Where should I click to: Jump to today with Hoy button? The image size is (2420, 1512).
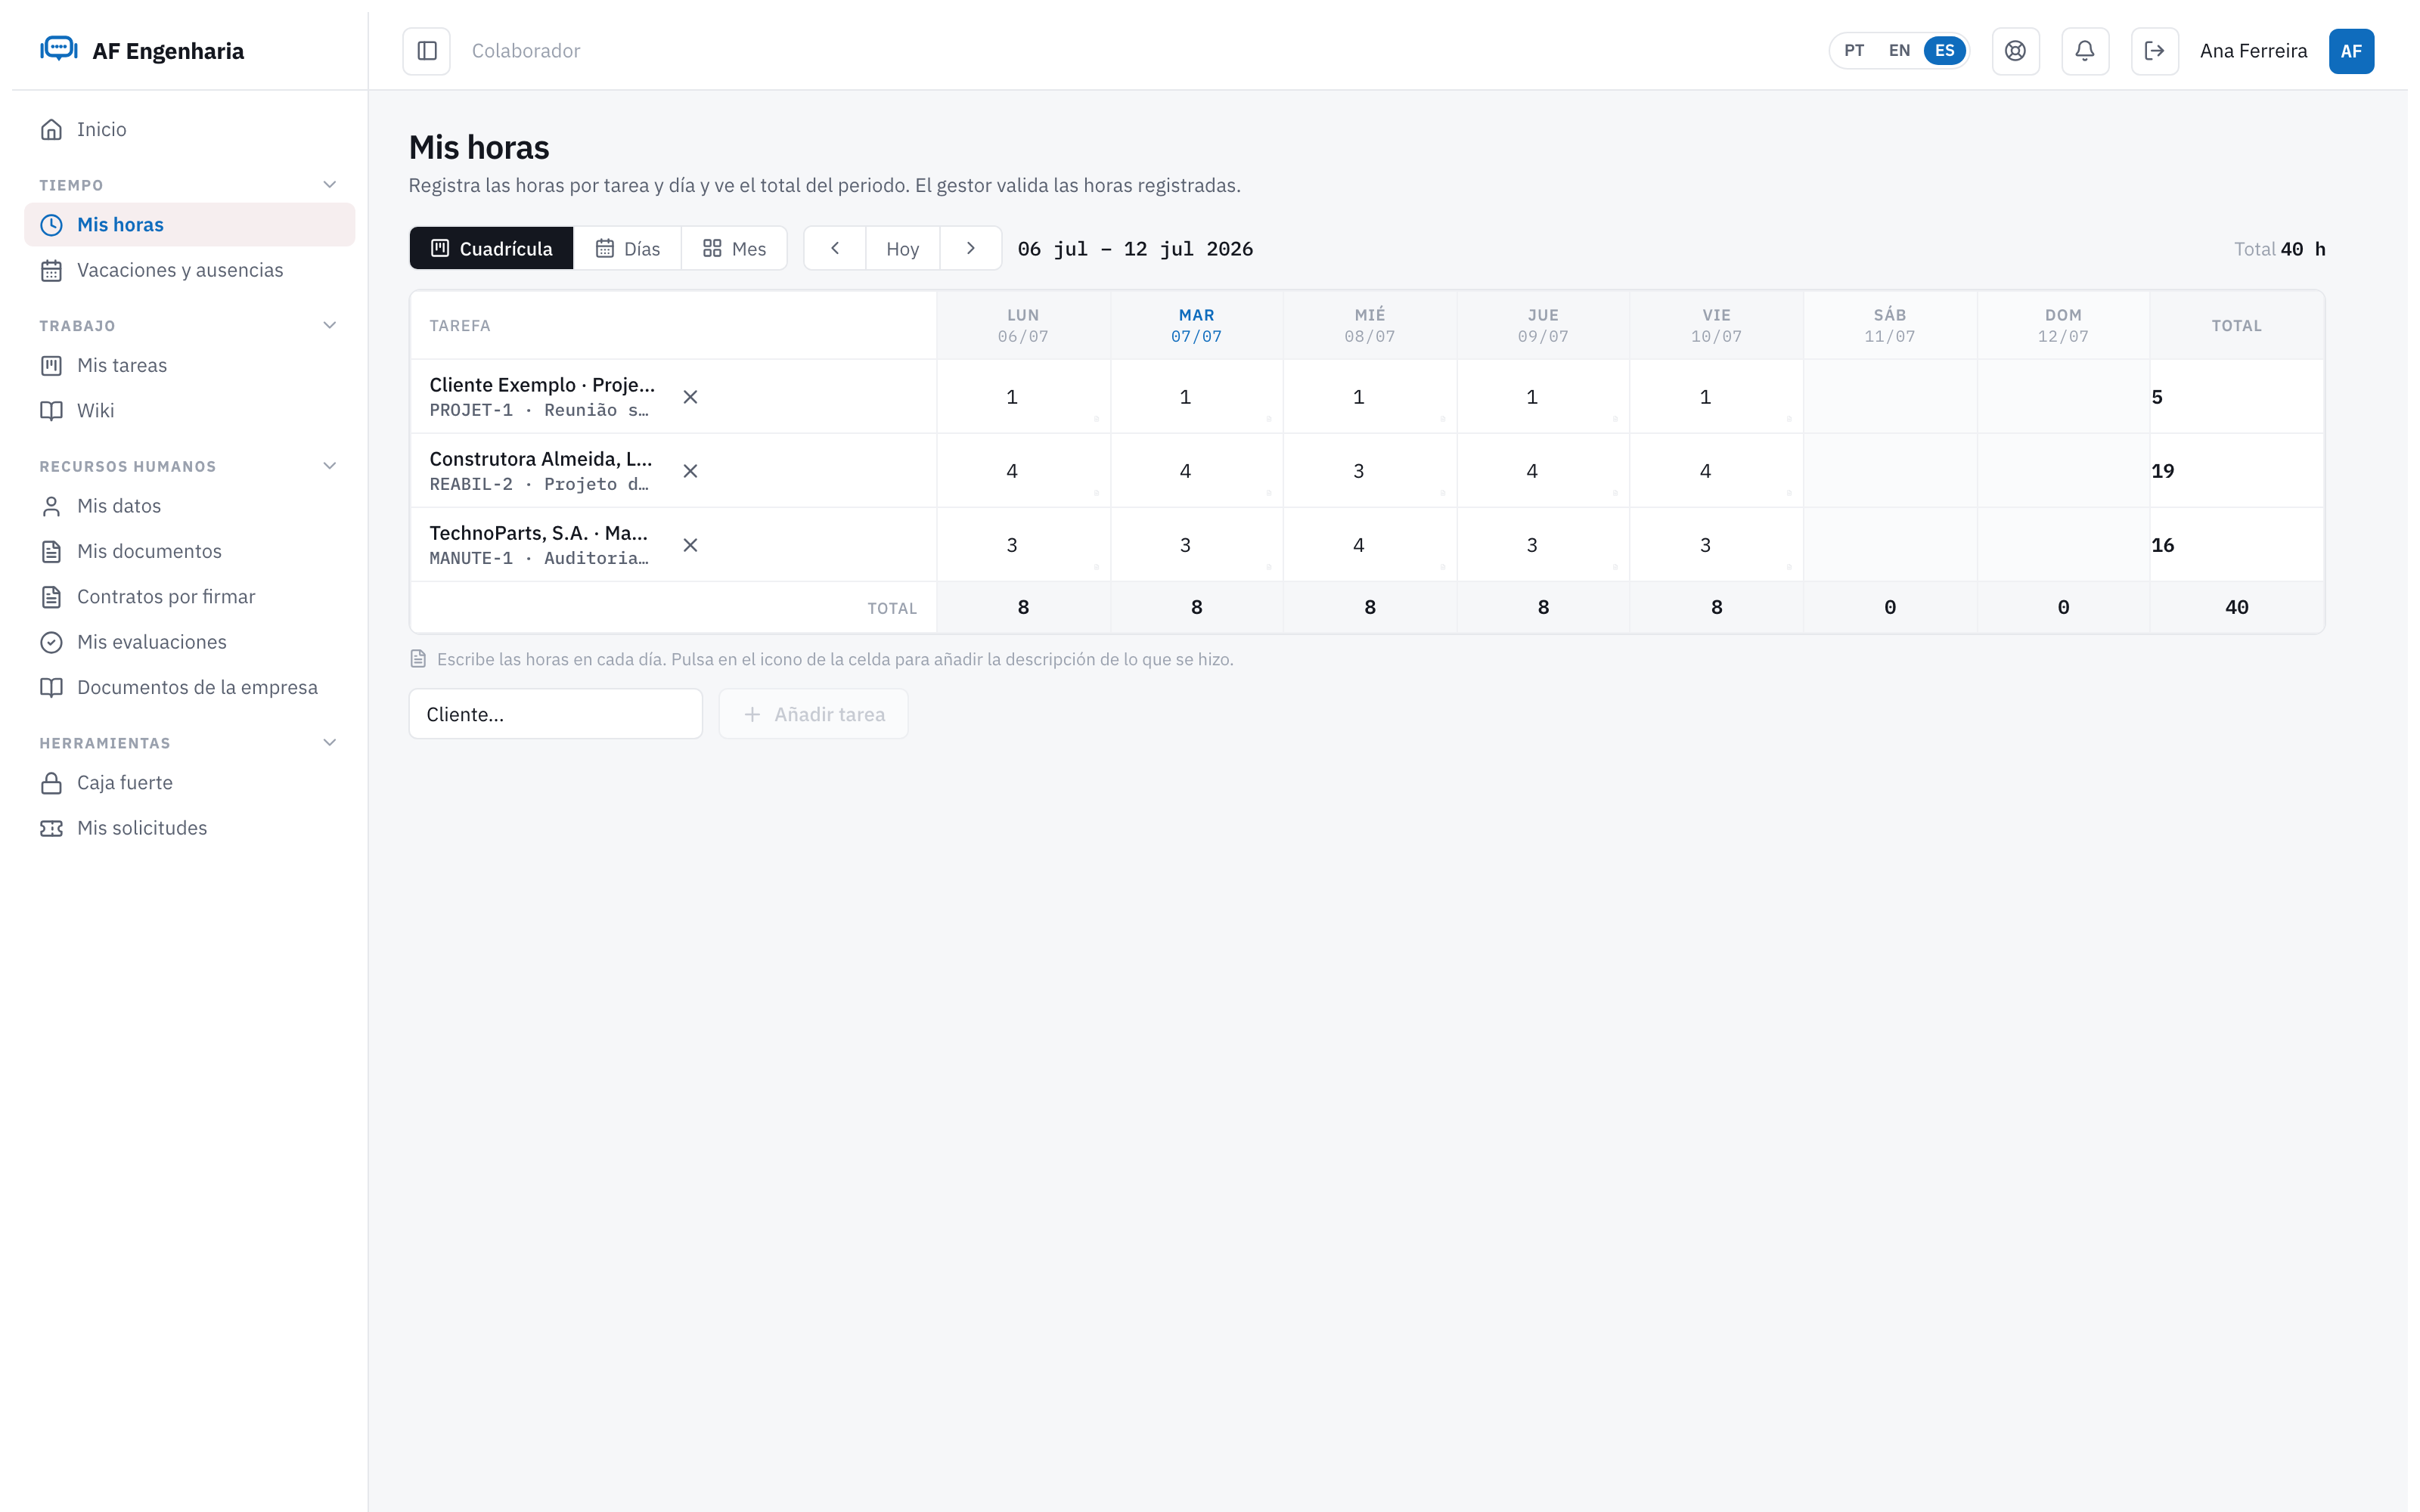(x=902, y=248)
